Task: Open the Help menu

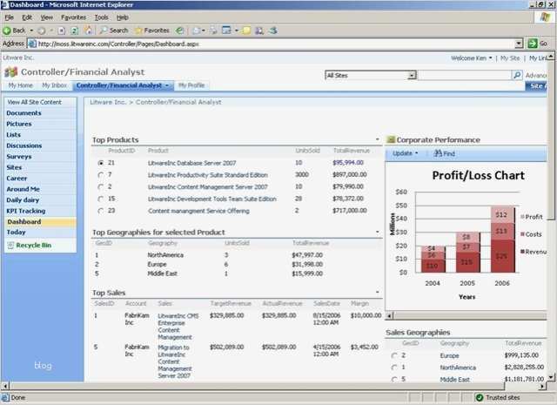Action: pos(123,17)
